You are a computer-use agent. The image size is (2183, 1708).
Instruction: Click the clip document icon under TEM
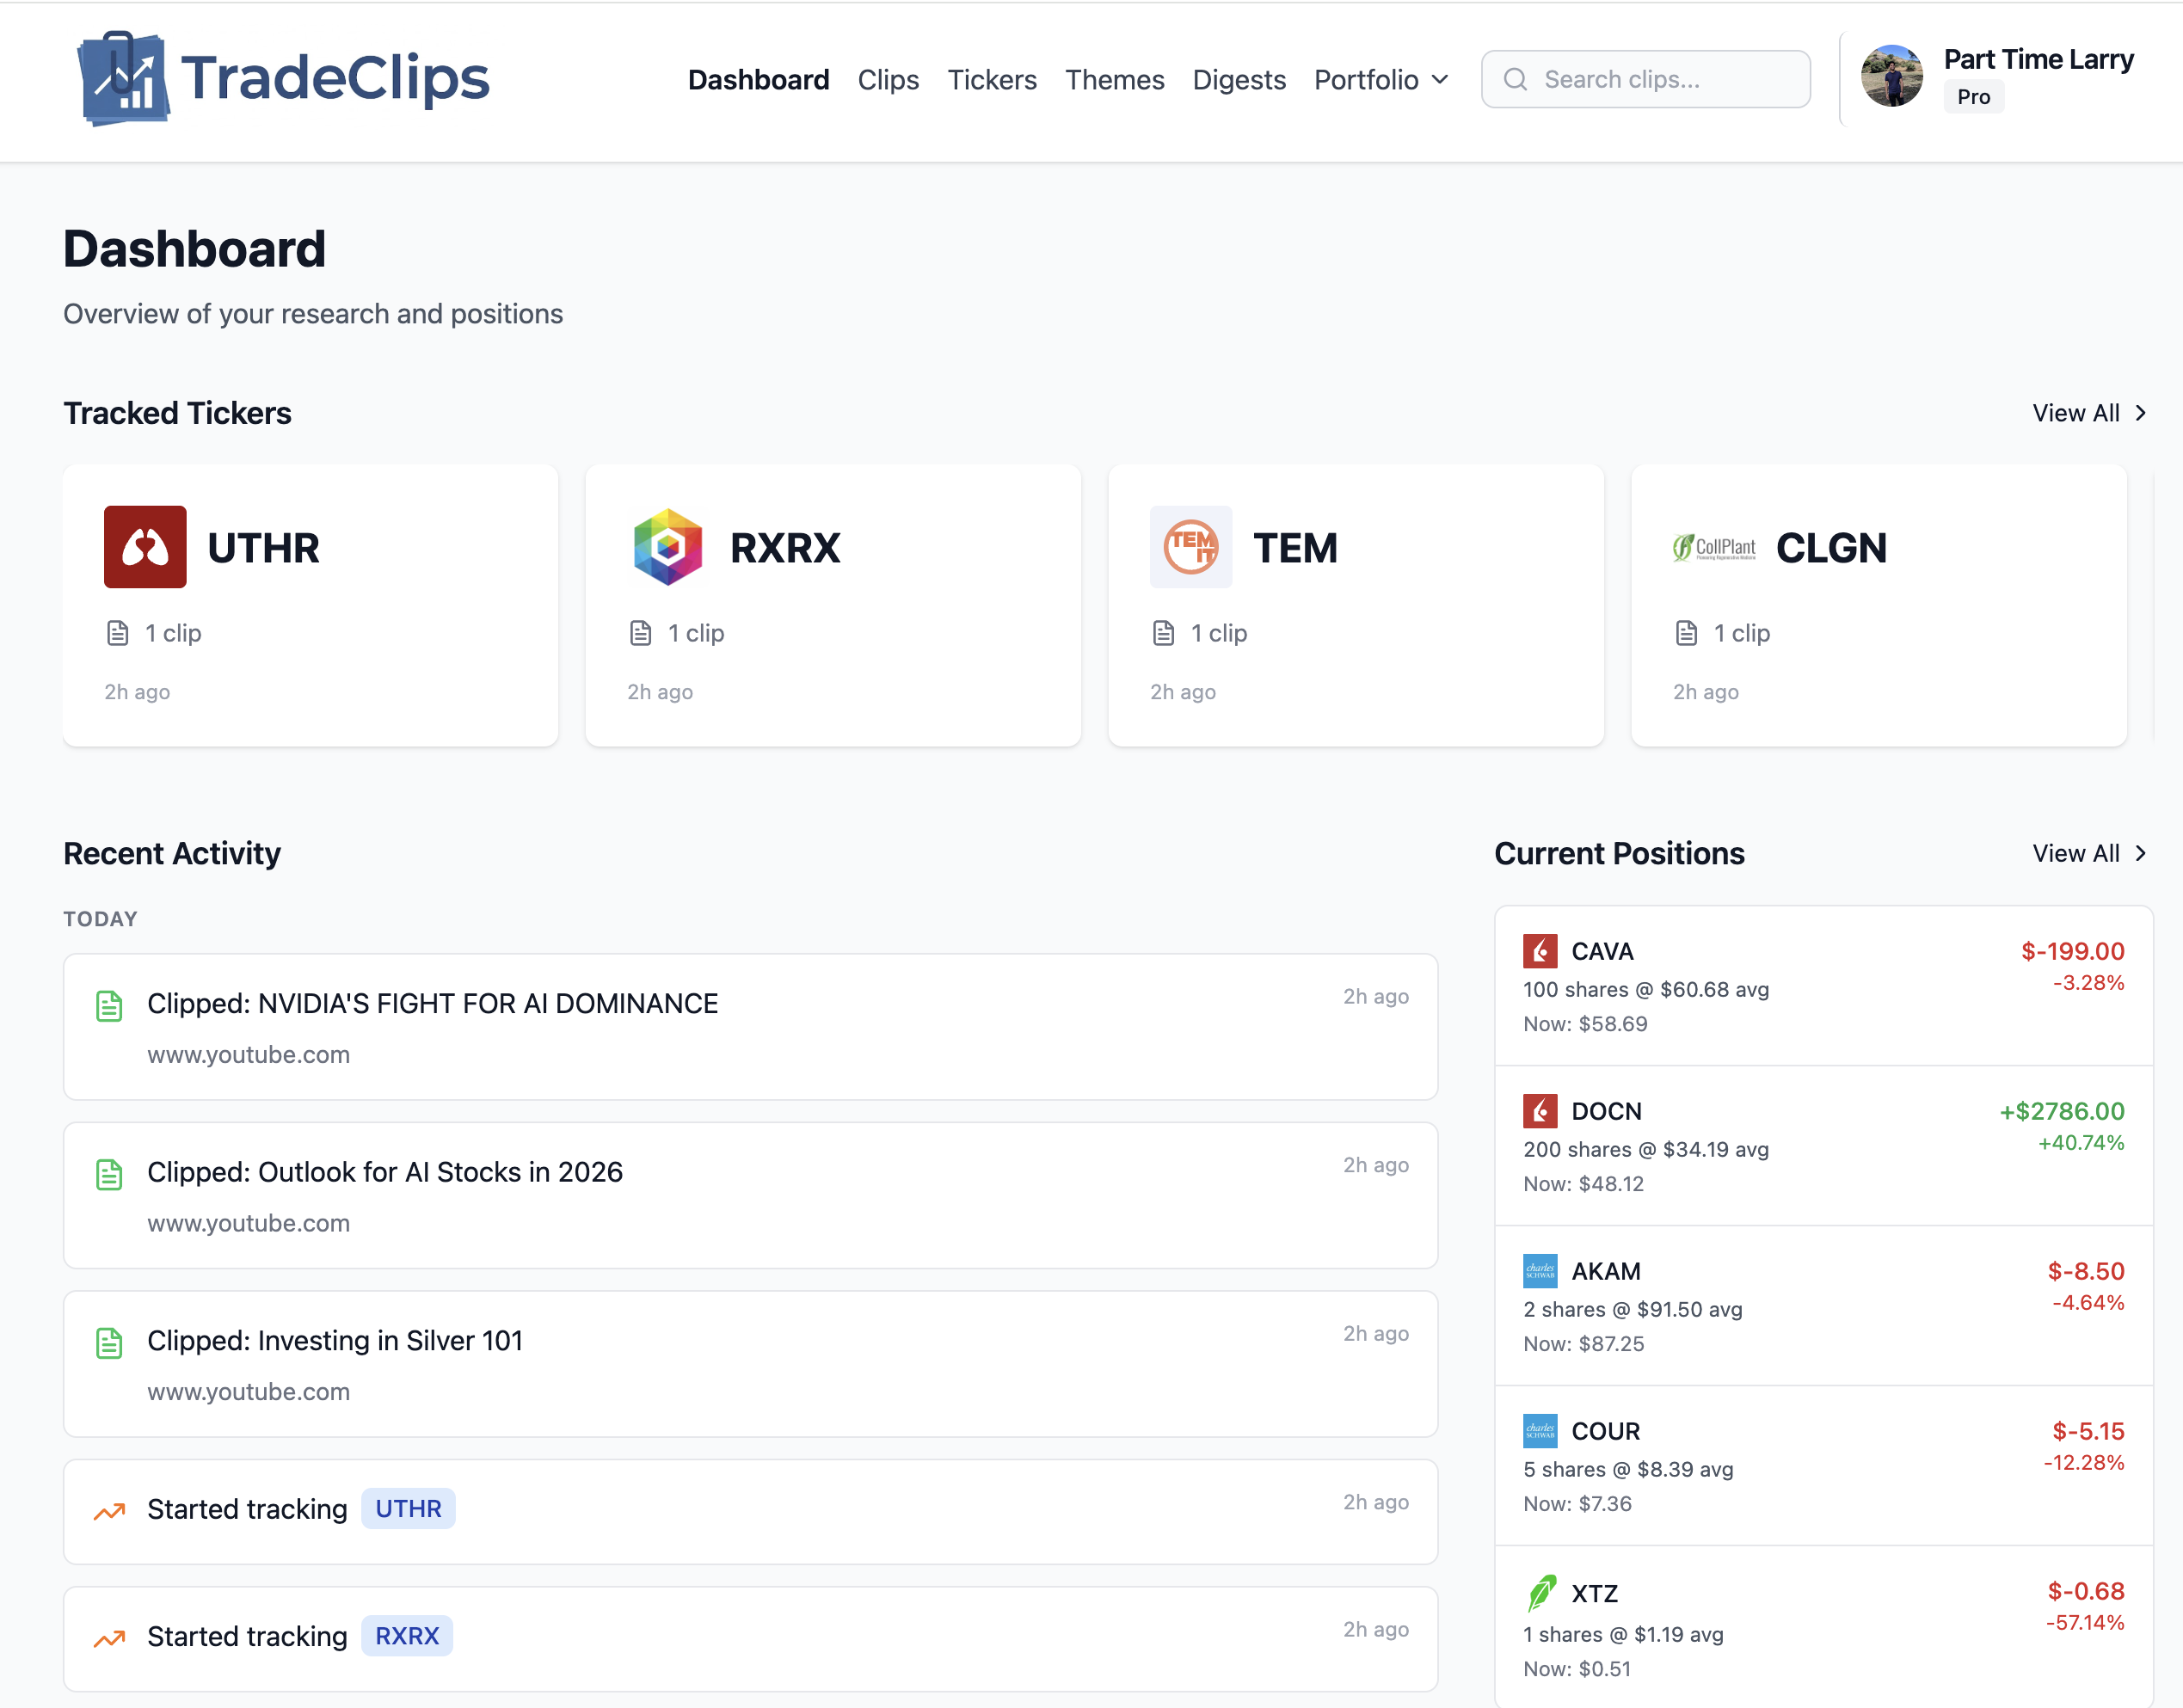click(1163, 632)
